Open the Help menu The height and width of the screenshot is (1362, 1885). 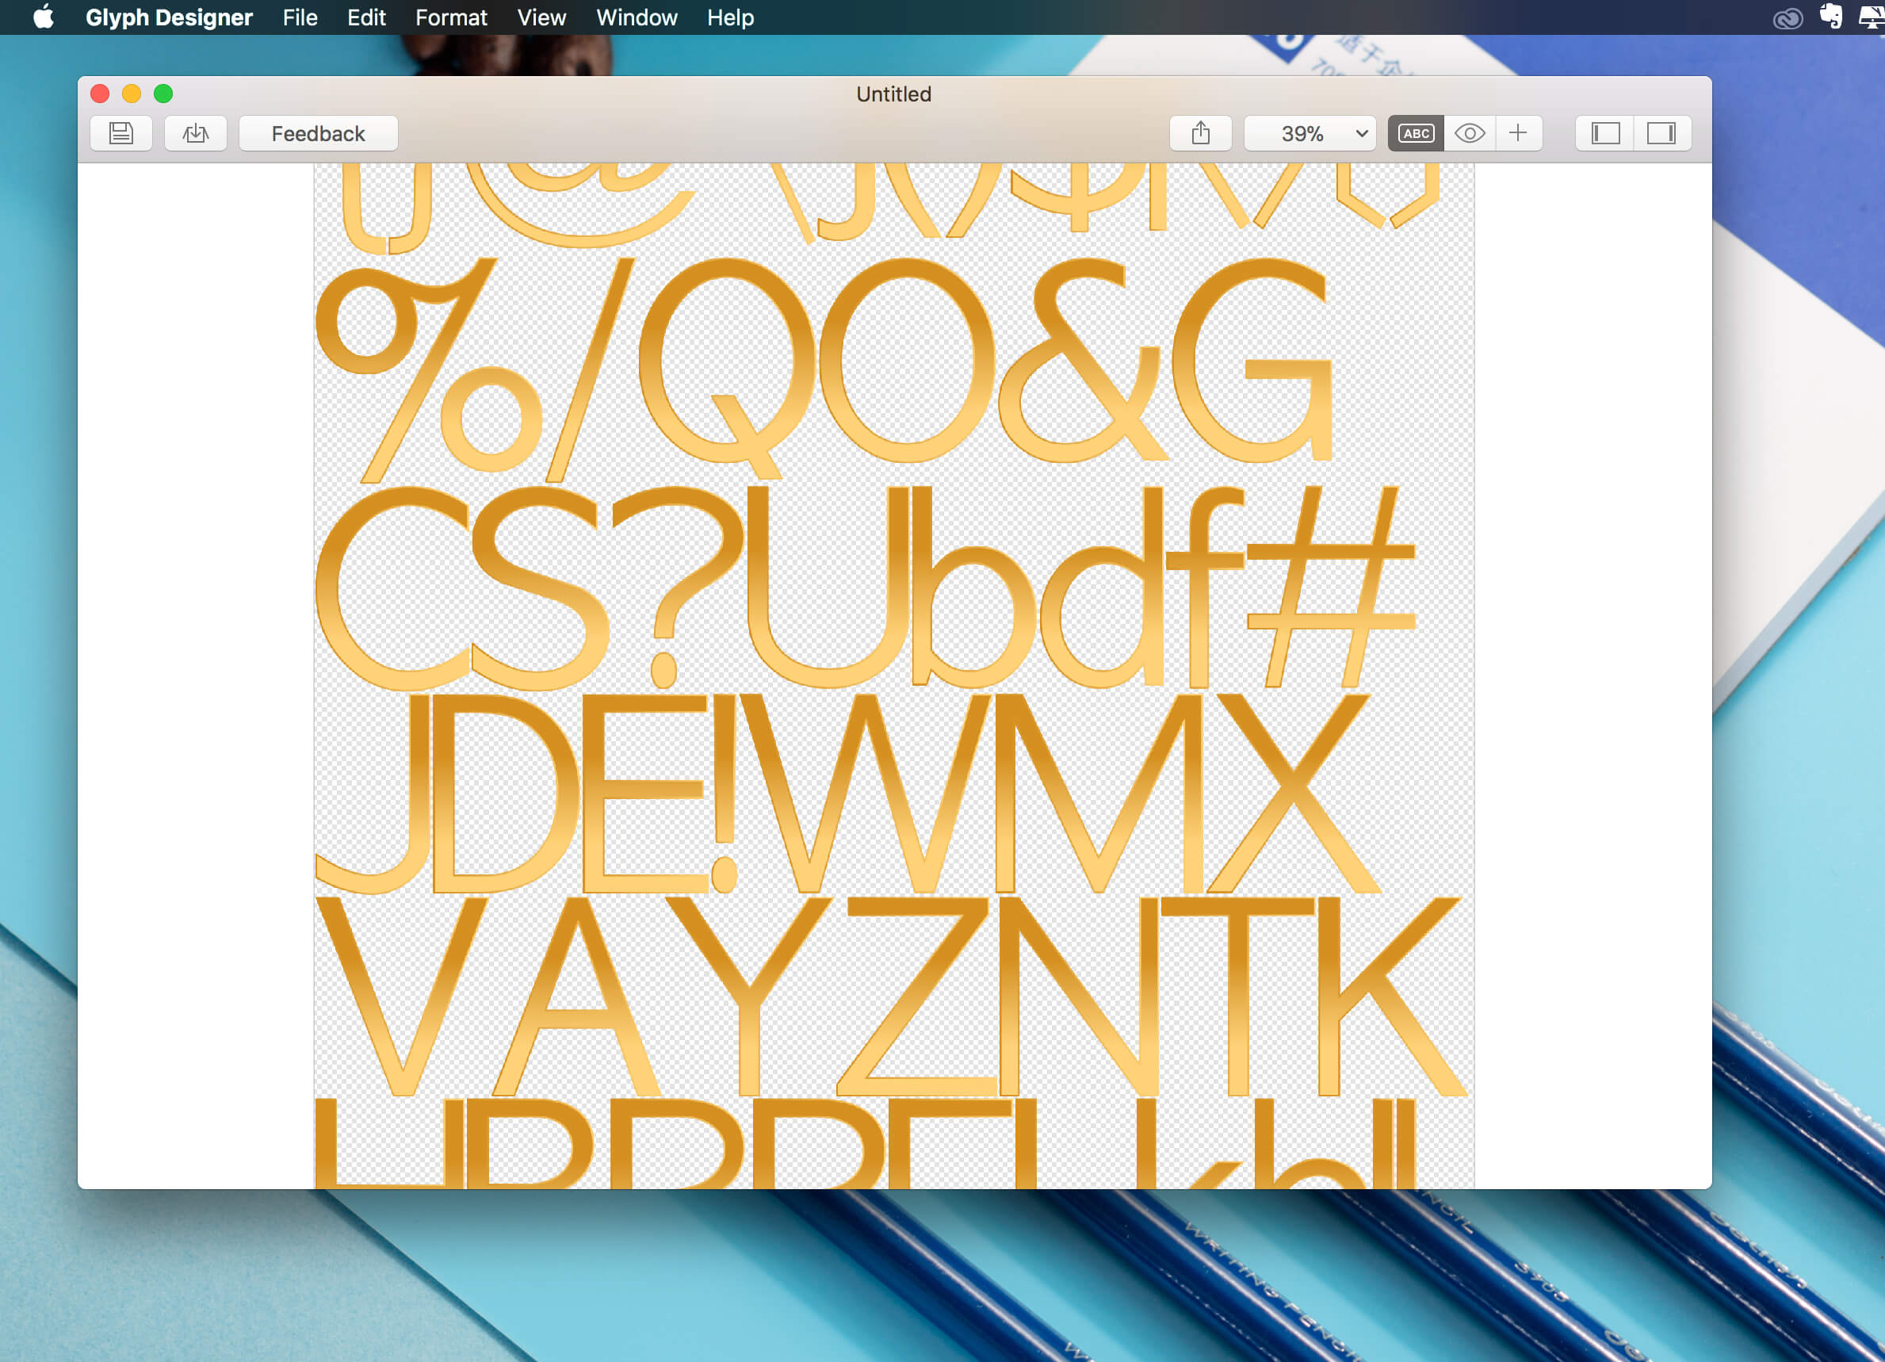coord(731,17)
